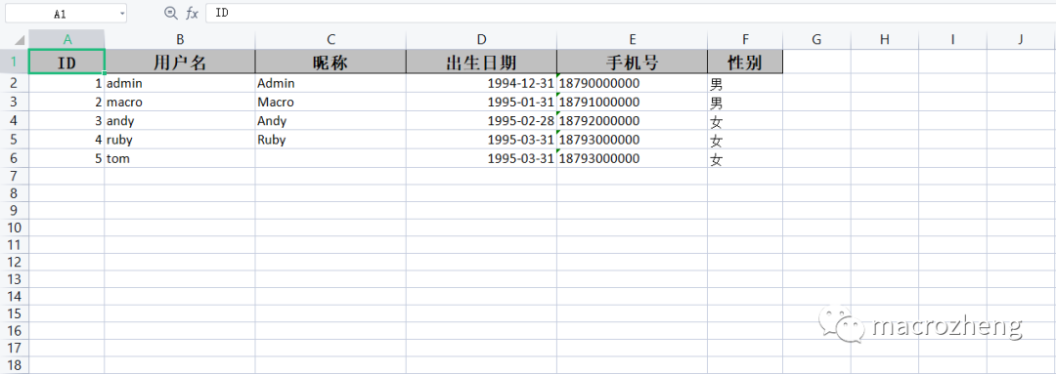Select the nickname cell Macro

coord(330,103)
